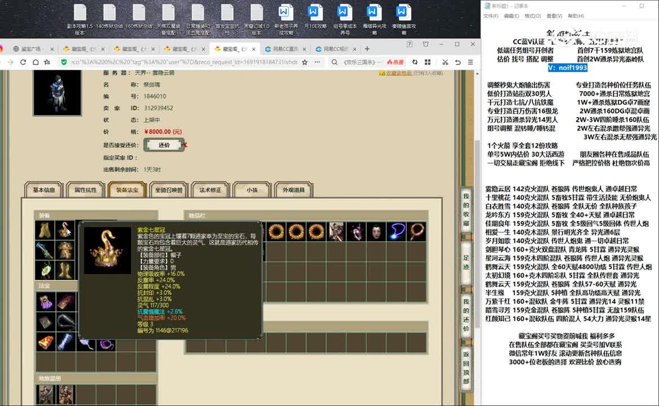
Task: Close the active 藏宝阁 browser tab
Action: coord(254,49)
